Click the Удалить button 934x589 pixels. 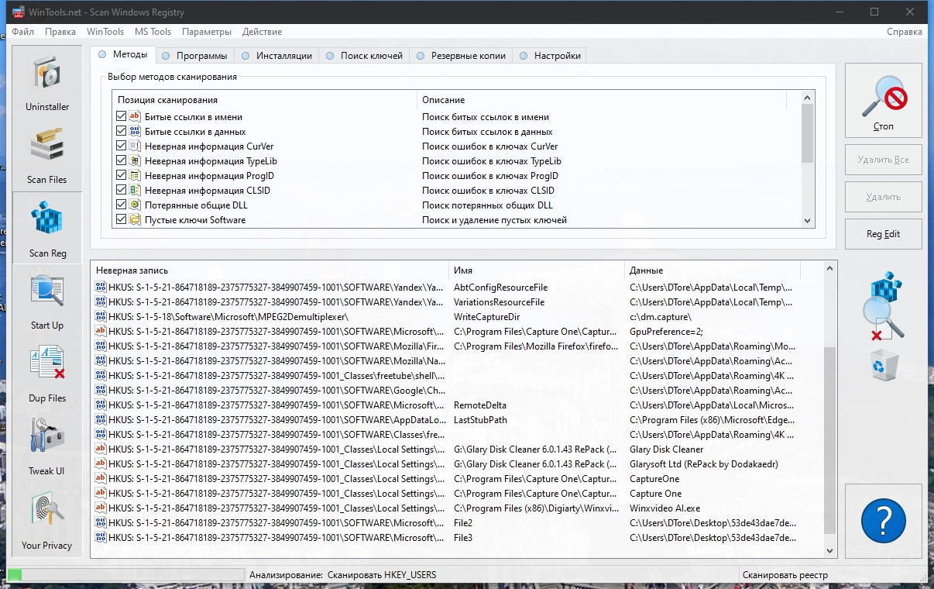pos(883,197)
